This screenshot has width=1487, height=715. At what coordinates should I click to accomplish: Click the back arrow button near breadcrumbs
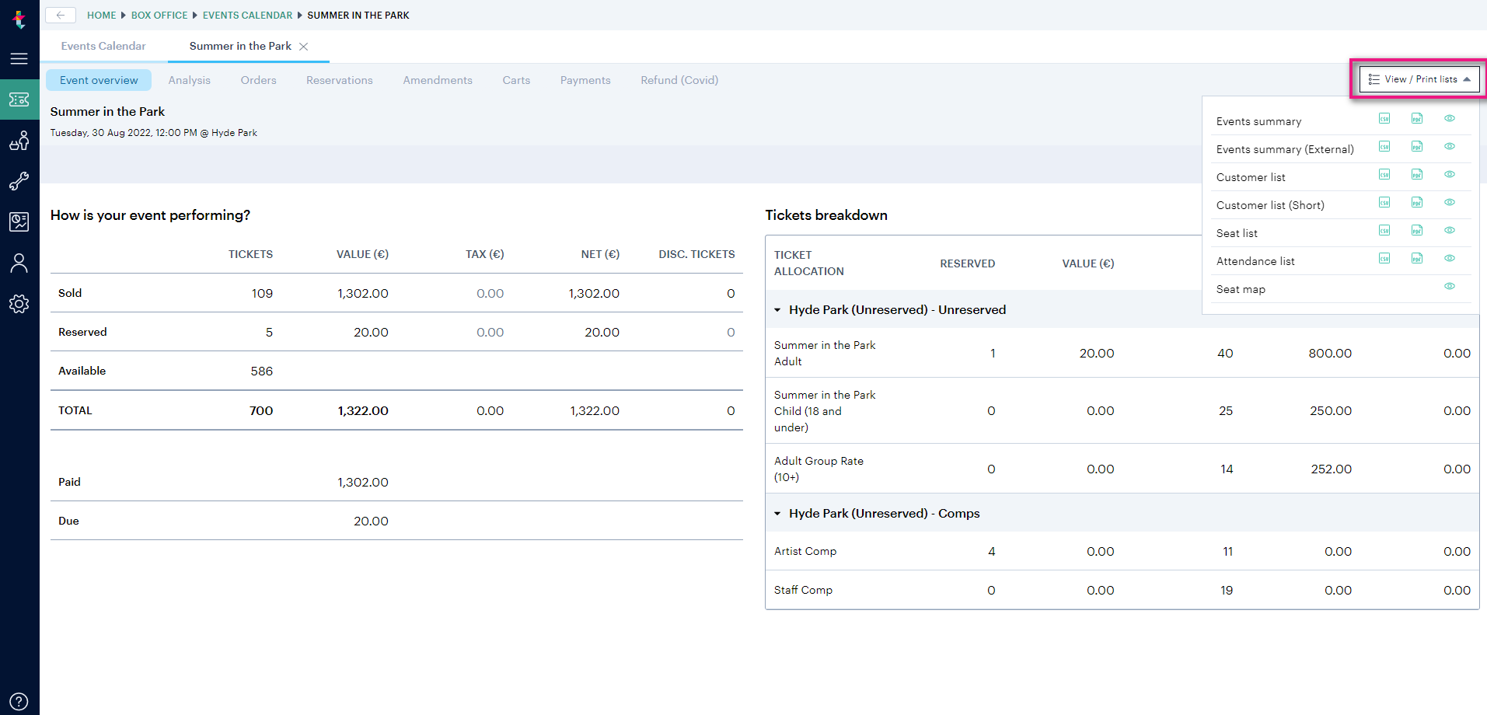tap(61, 15)
